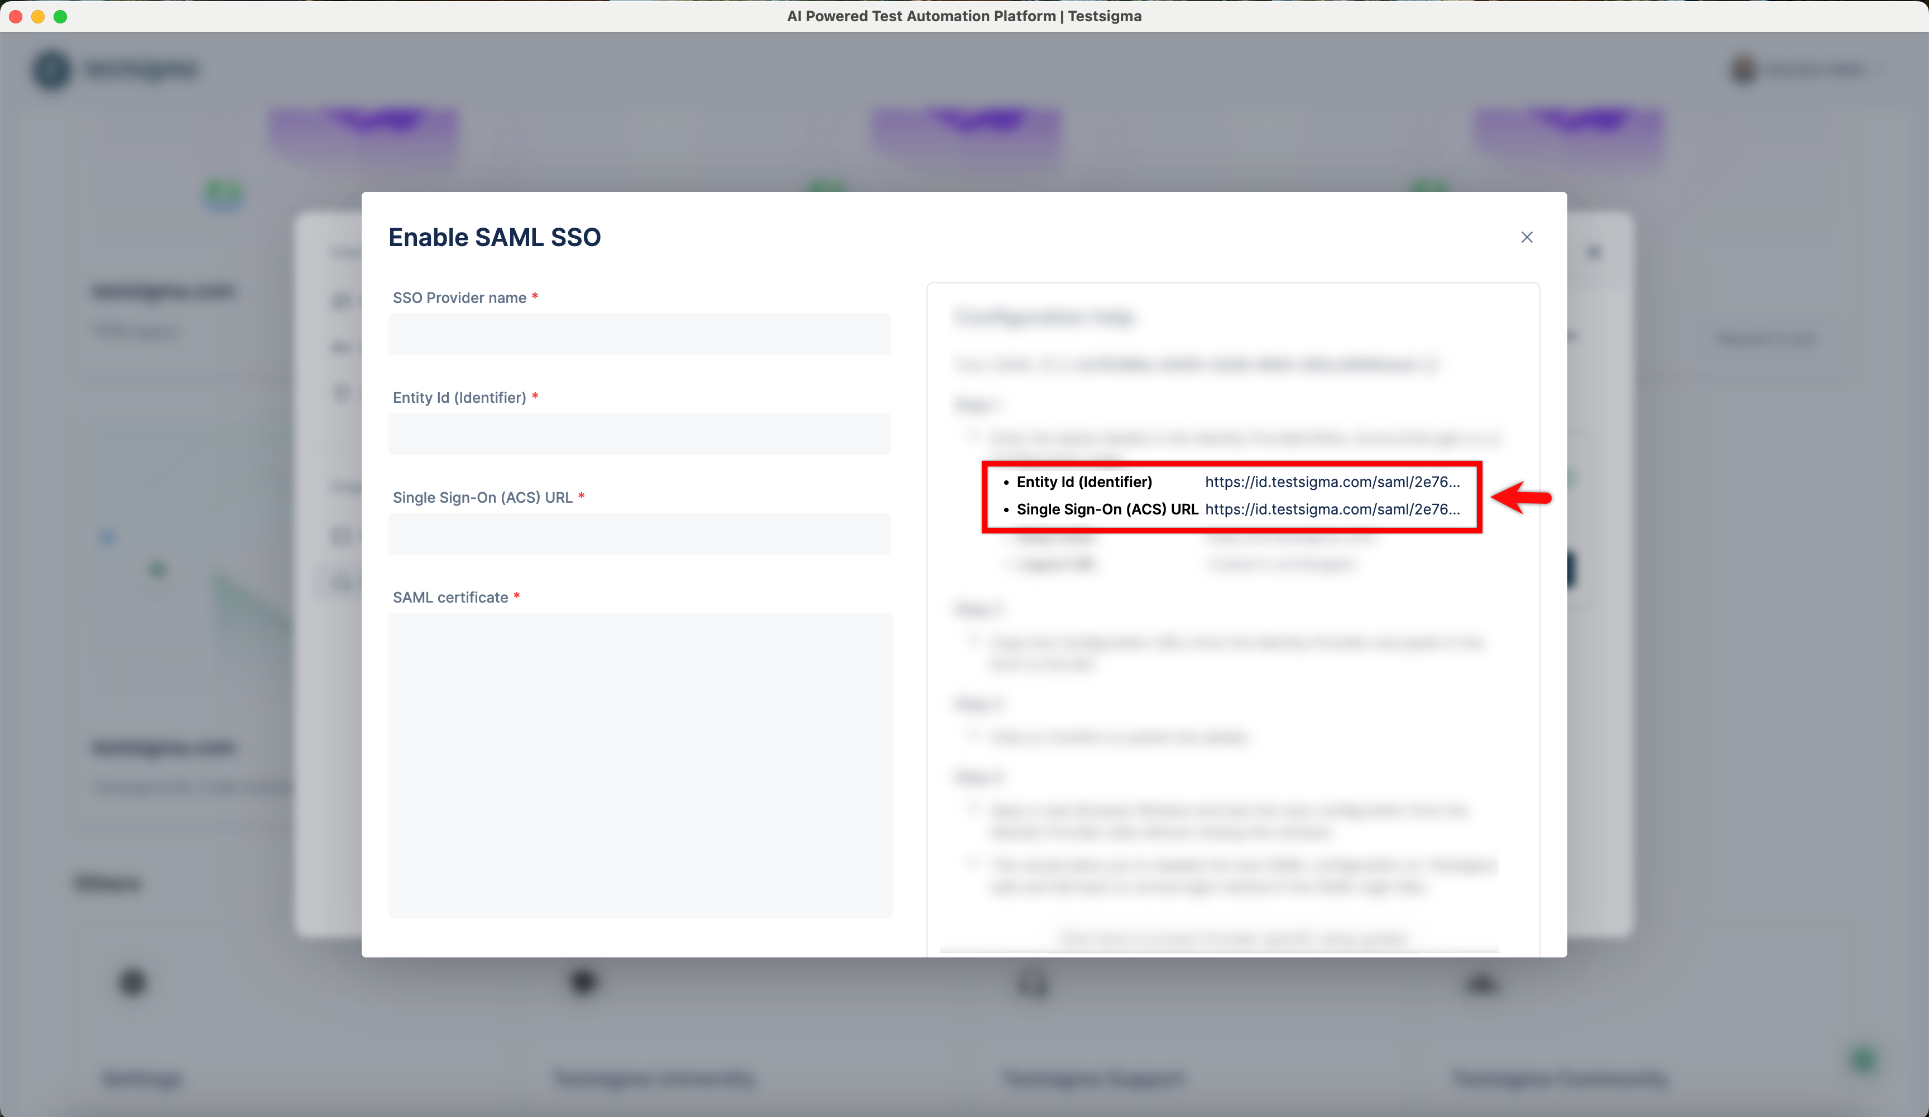The image size is (1929, 1117).
Task: Close the Enable SAML SSO dialog
Action: pyautogui.click(x=1527, y=237)
